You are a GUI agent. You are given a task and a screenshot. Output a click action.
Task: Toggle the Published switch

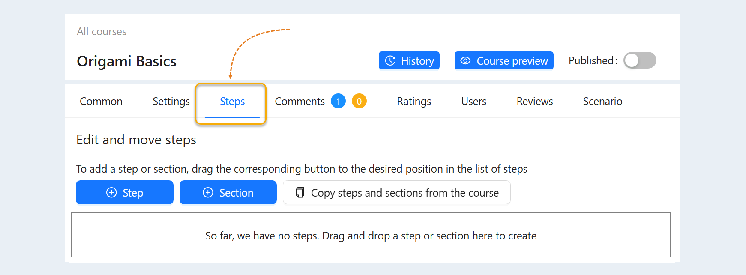[x=640, y=60]
